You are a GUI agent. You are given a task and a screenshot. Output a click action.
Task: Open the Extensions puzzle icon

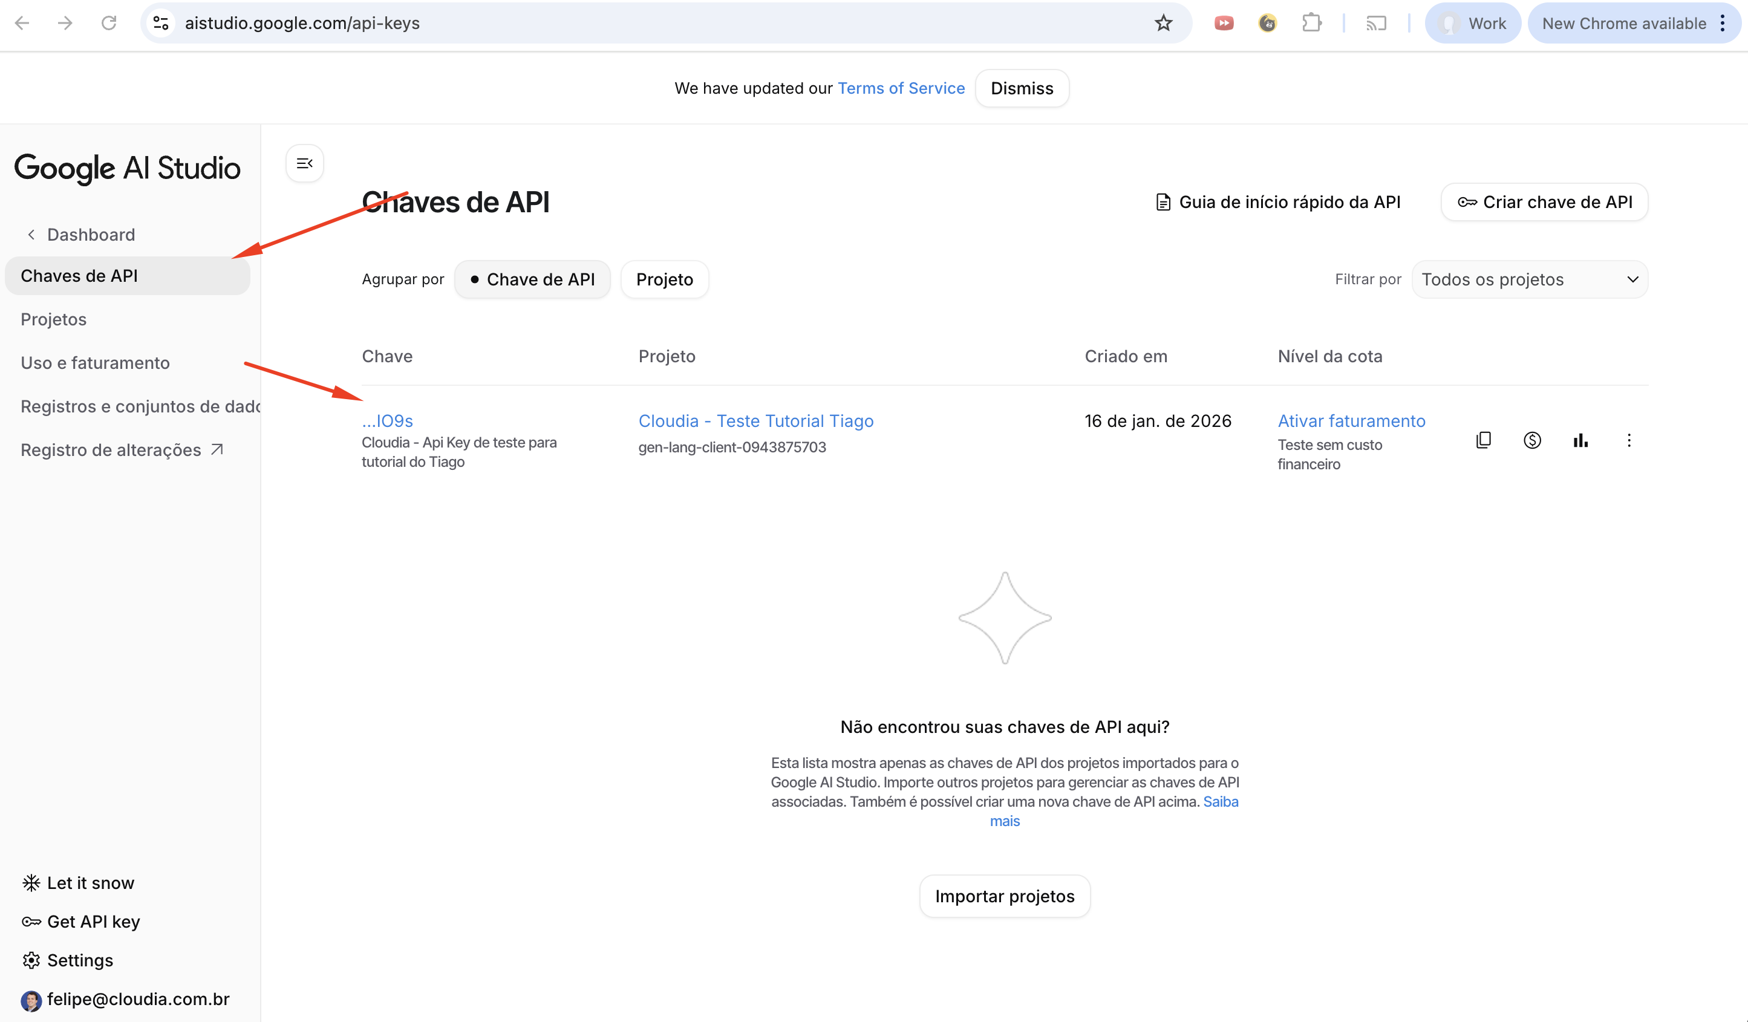1311,23
